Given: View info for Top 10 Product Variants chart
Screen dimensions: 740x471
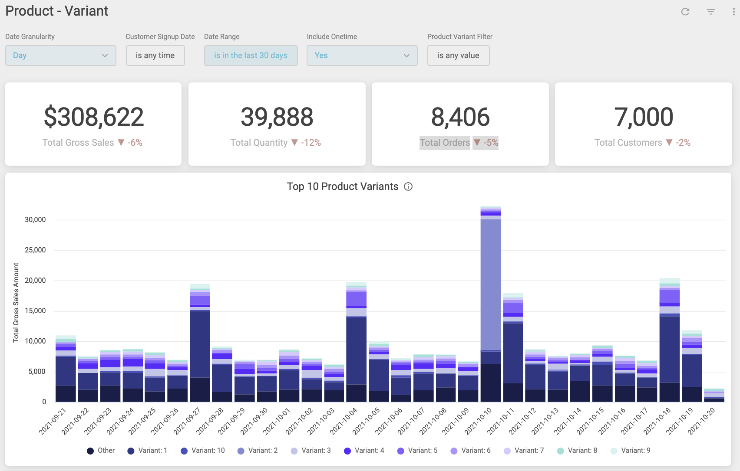Looking at the screenshot, I should click(408, 186).
